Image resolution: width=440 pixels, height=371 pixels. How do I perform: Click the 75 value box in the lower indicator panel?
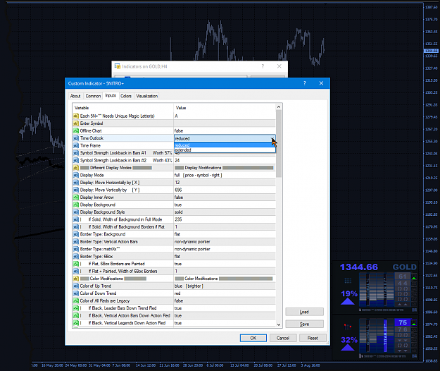403,322
